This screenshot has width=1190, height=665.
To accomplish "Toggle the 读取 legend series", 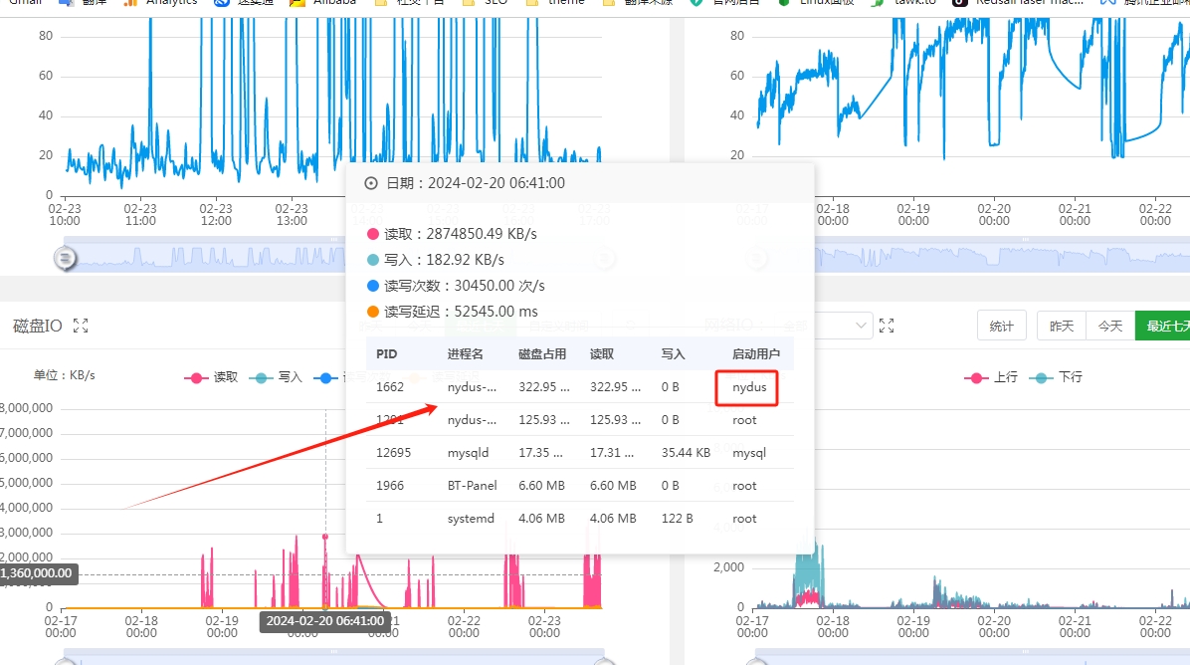I will [211, 377].
